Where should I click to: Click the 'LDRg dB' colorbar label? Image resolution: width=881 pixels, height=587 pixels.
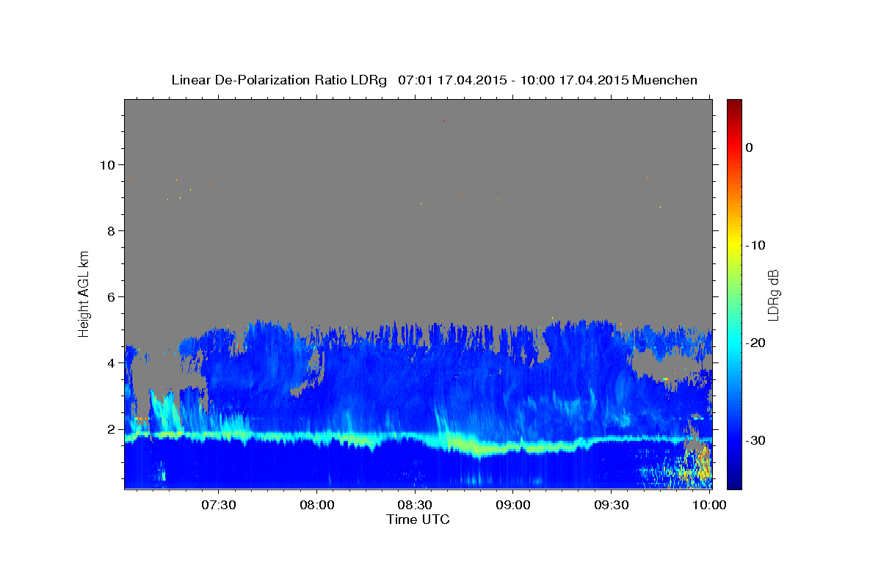773,294
